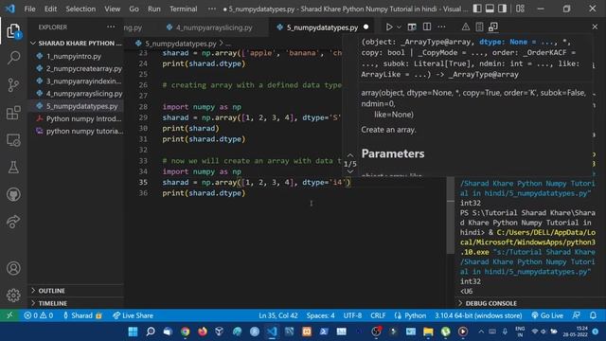Customize Layout icon in title bar

tap(520, 9)
